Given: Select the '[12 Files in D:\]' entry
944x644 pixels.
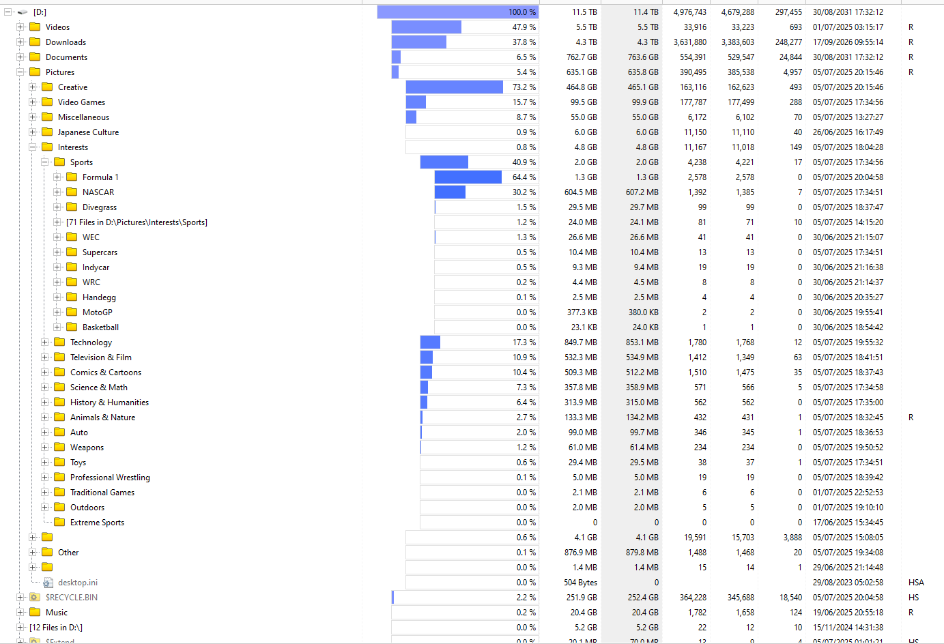Looking at the screenshot, I should pos(56,628).
